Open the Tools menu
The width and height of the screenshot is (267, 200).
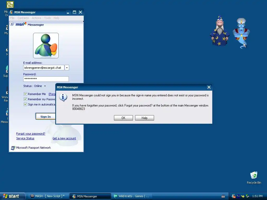(x=47, y=18)
